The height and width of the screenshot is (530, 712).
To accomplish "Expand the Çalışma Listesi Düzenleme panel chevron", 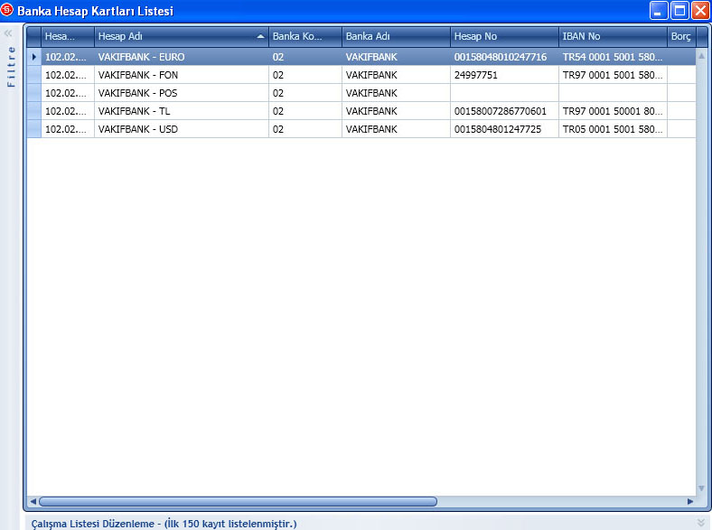I will click(x=700, y=523).
